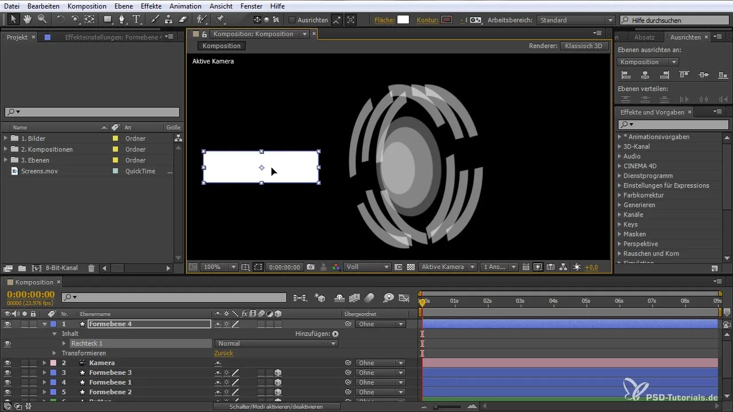Select the Pen tool
The width and height of the screenshot is (733, 412).
[x=121, y=19]
